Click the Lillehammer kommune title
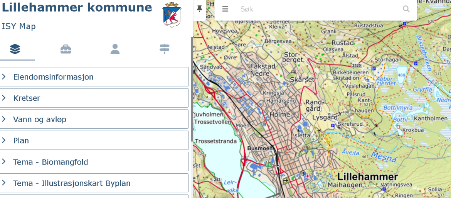 pos(77,8)
